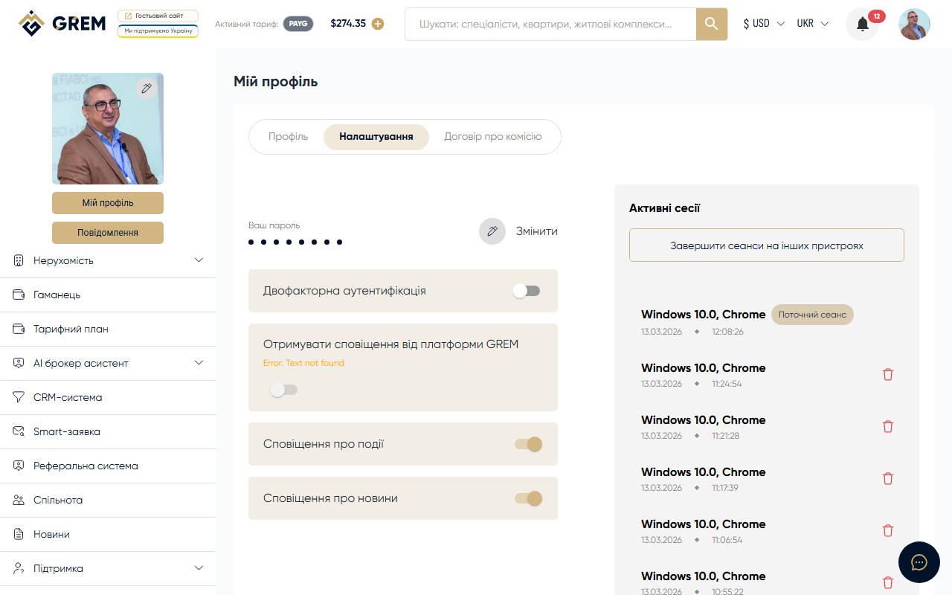Click the password edit pencil icon
Screen dimensions: 952x595
tap(492, 231)
